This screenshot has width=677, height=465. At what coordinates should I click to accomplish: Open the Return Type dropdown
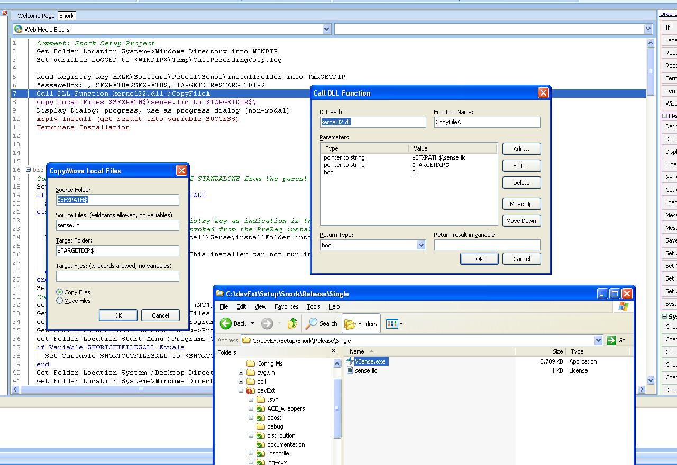(421, 245)
